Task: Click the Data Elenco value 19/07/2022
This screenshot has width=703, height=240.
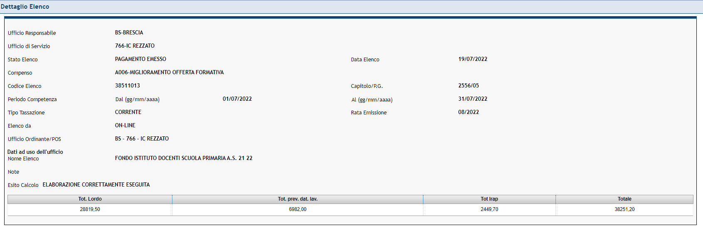Action: [472, 59]
